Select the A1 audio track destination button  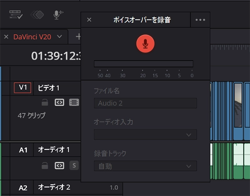(23, 150)
